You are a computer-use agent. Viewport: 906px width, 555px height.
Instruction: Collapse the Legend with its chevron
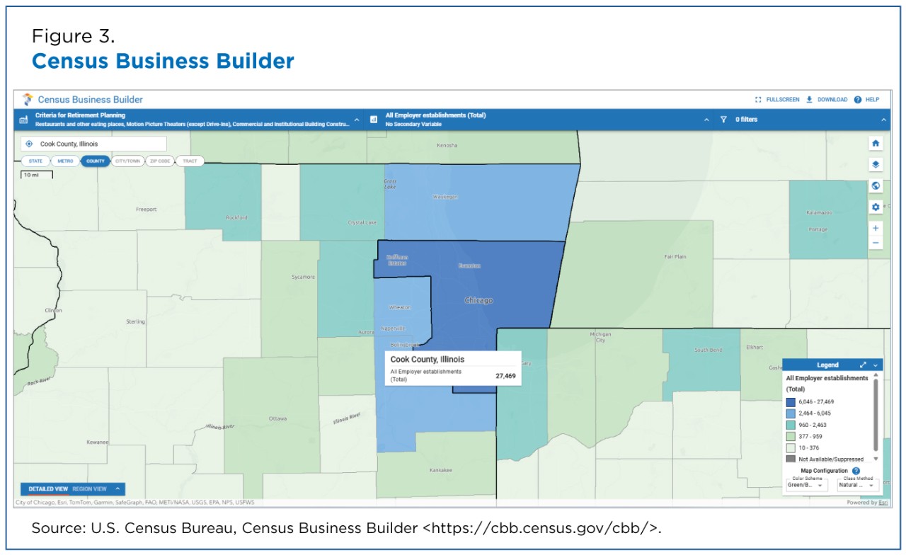click(876, 365)
